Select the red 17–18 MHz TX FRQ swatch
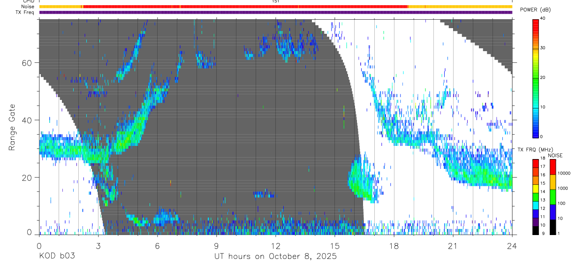Screen dimensions: 576x266 point(535,164)
